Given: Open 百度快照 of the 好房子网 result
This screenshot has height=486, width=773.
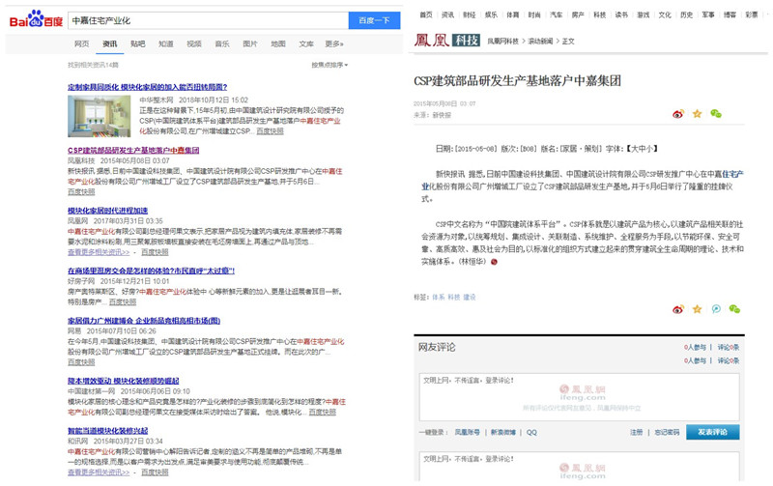Looking at the screenshot, I should (x=123, y=301).
